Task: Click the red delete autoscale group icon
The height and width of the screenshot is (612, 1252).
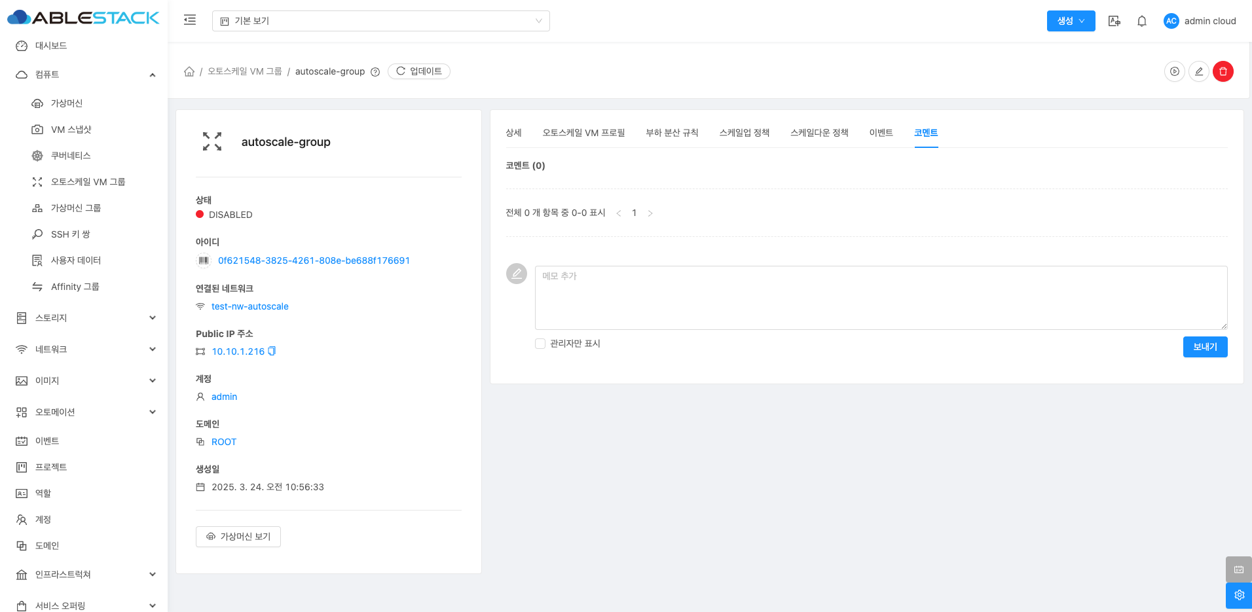Action: pos(1223,71)
